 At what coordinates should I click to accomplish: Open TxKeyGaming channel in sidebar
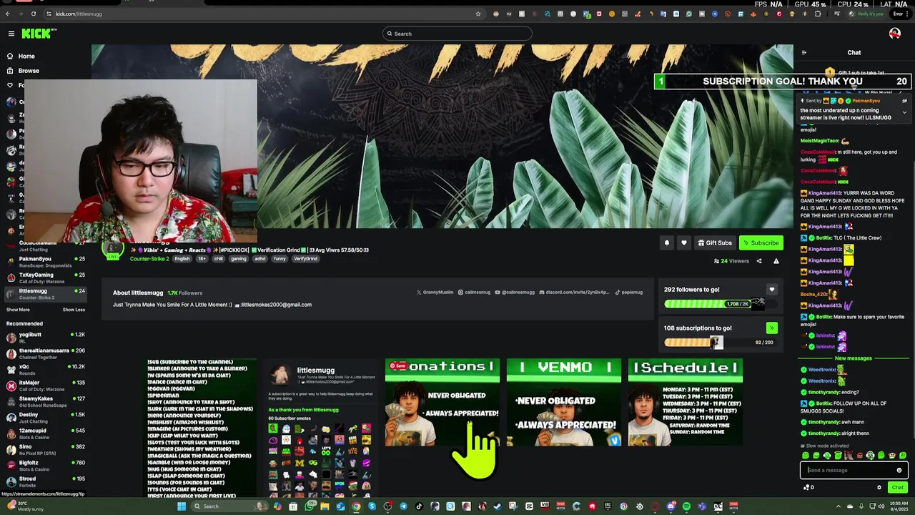[x=45, y=278]
